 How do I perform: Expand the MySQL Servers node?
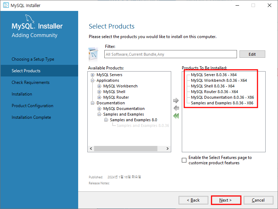pos(92,75)
